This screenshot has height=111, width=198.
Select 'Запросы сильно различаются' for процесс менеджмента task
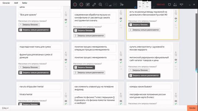tap(89, 73)
